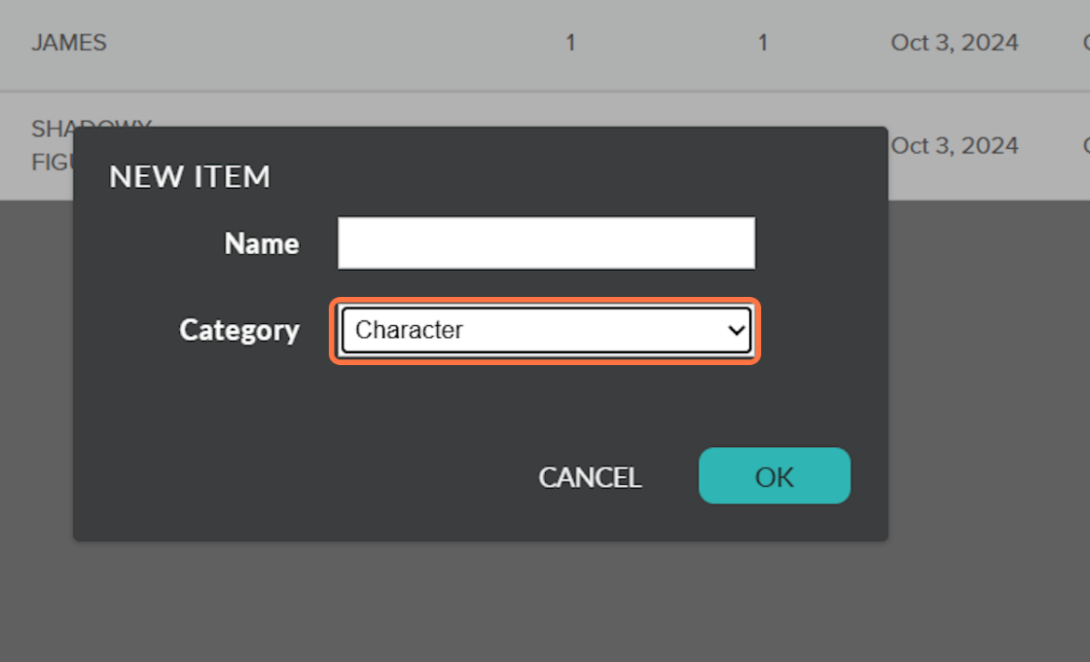Click inside the Name input field
Screen dimensions: 1090x662
545,242
